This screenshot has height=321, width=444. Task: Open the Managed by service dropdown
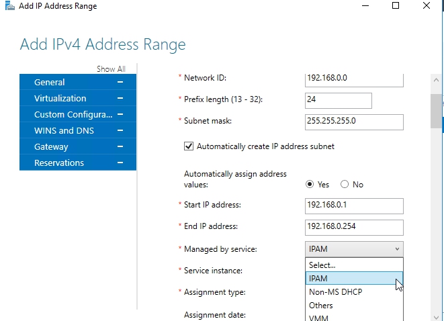354,248
